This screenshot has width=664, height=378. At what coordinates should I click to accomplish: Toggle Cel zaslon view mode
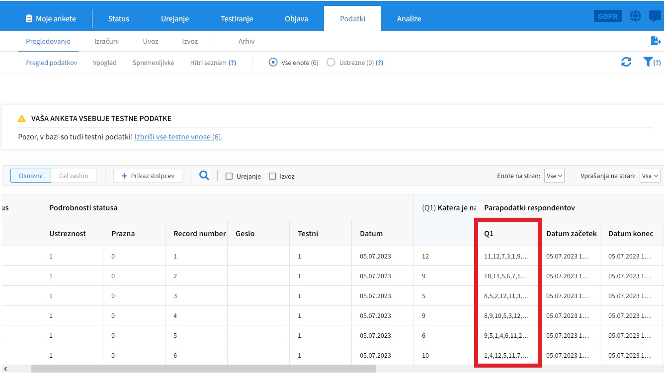point(74,176)
